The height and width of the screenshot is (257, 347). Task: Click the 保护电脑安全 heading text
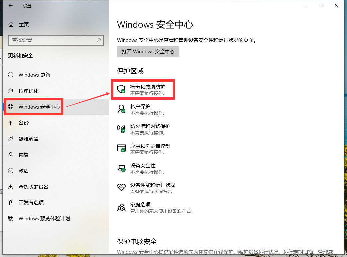point(137,241)
